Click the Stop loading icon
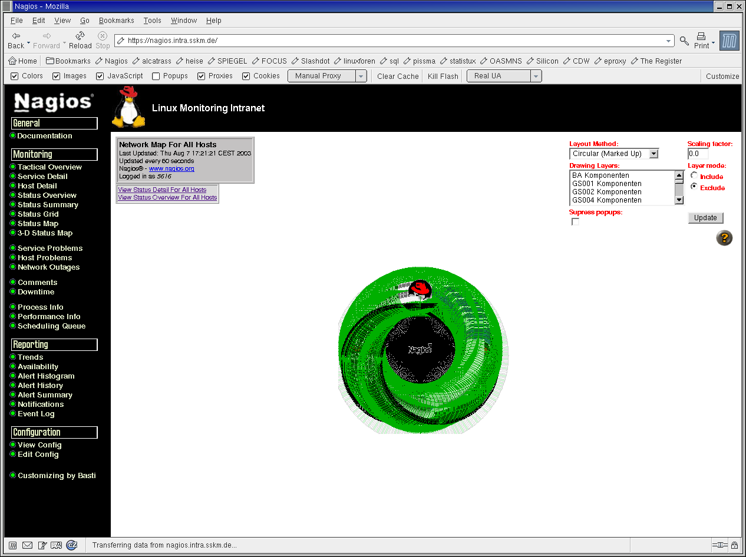The height and width of the screenshot is (557, 746). [x=103, y=40]
